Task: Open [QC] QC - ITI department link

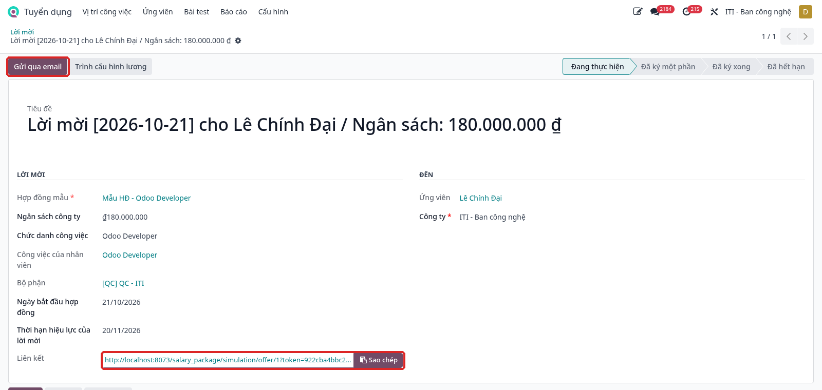Action: coord(123,283)
